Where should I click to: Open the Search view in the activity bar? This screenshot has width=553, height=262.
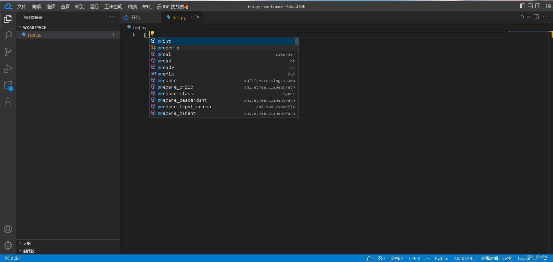click(8, 35)
